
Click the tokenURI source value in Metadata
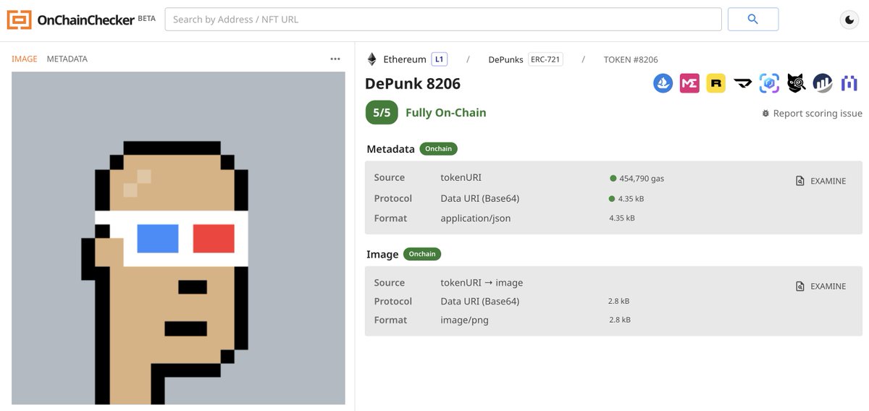pos(461,177)
